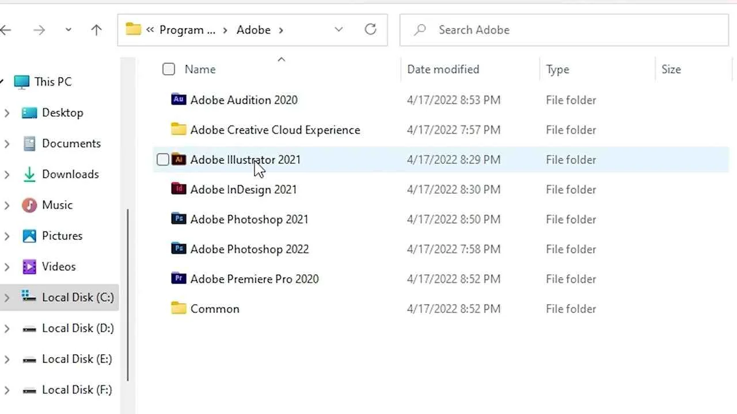Image resolution: width=737 pixels, height=414 pixels.
Task: Show hidden path with double chevron
Action: (150, 30)
